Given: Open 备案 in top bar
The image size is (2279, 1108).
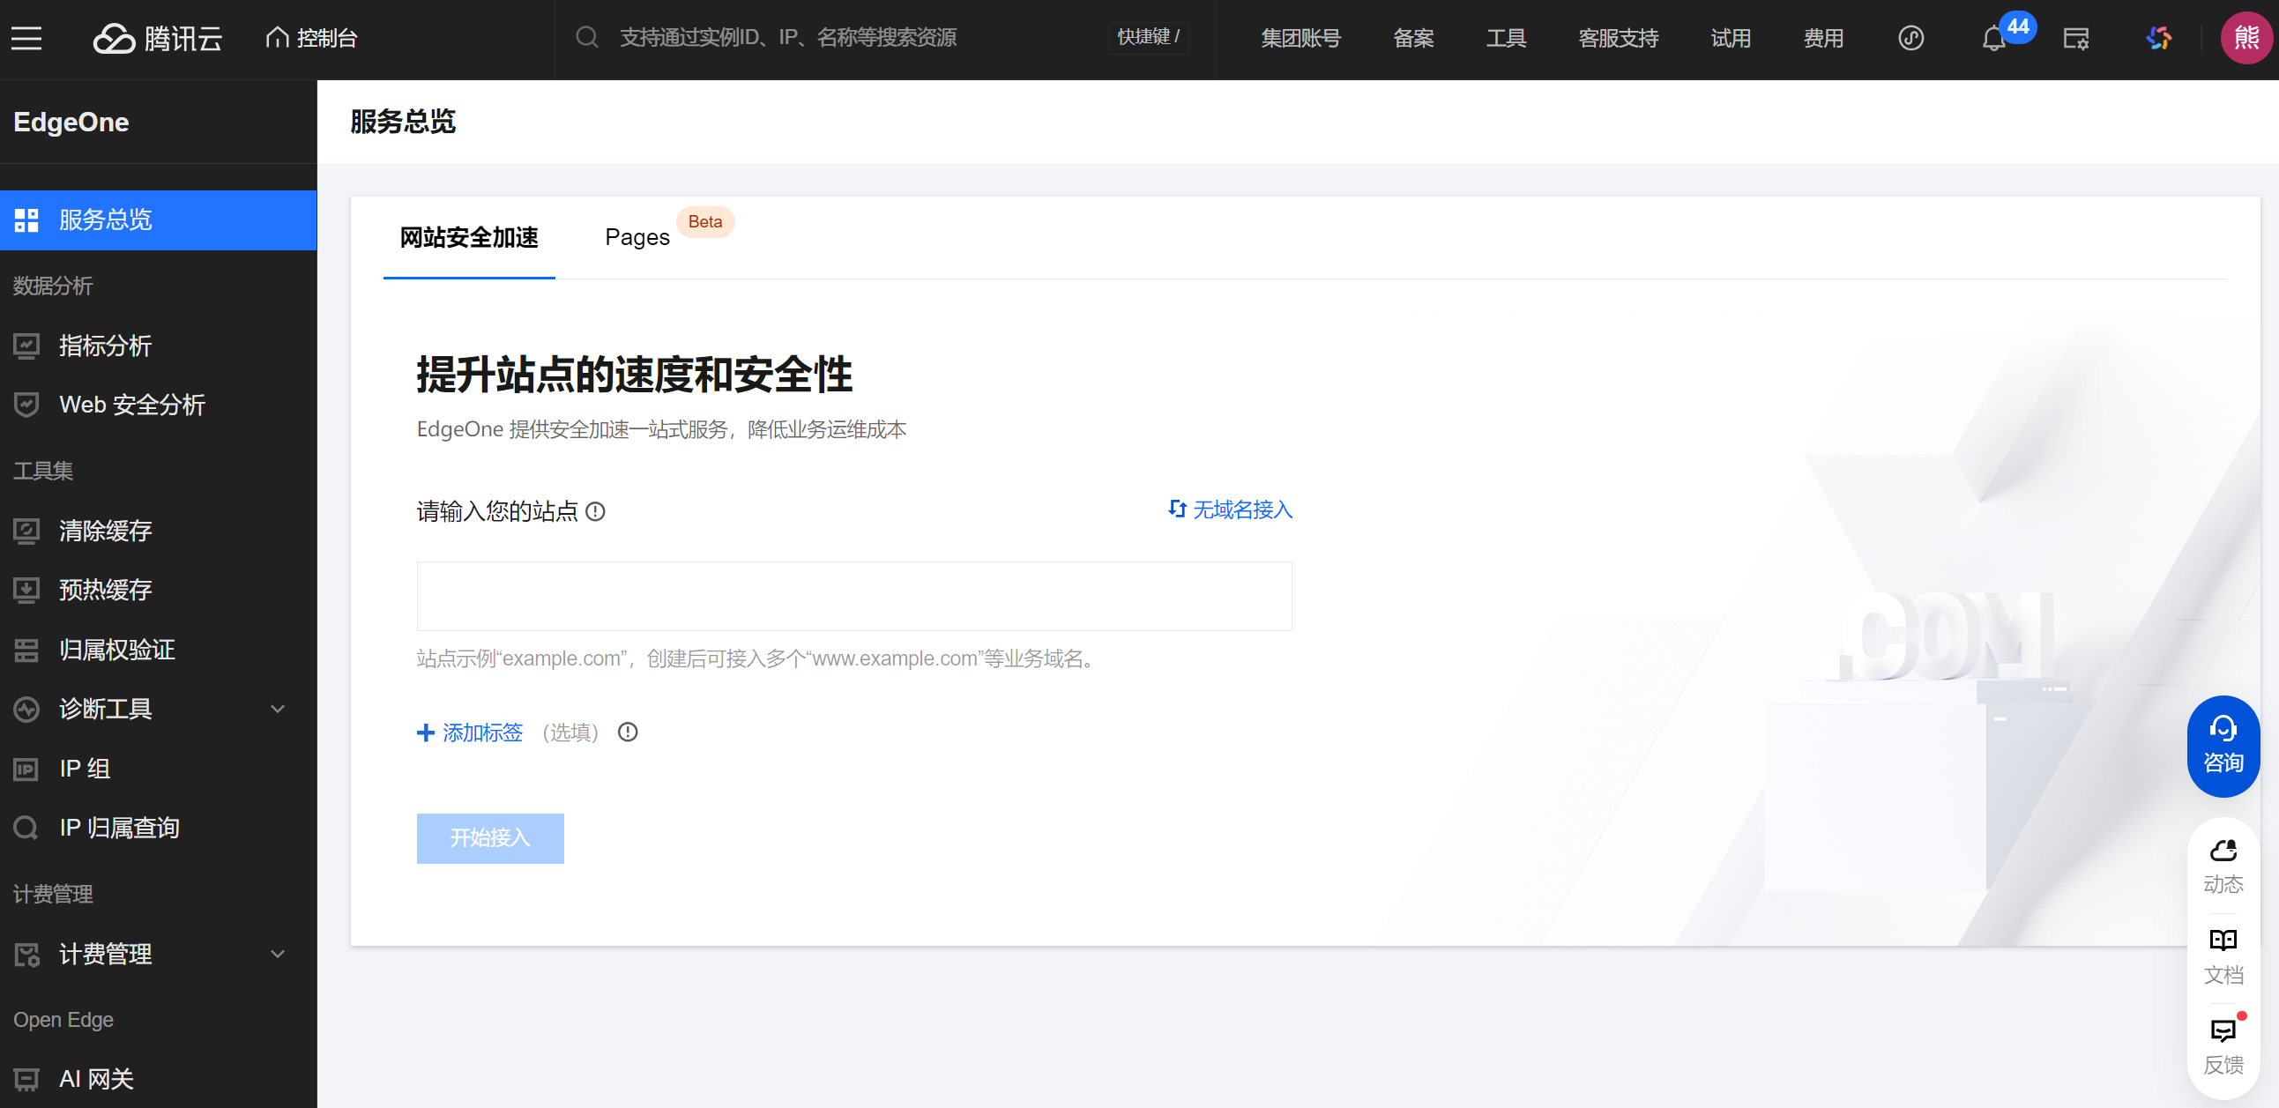Looking at the screenshot, I should (1413, 38).
